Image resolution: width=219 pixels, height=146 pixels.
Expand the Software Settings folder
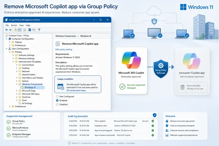click(x=13, y=55)
